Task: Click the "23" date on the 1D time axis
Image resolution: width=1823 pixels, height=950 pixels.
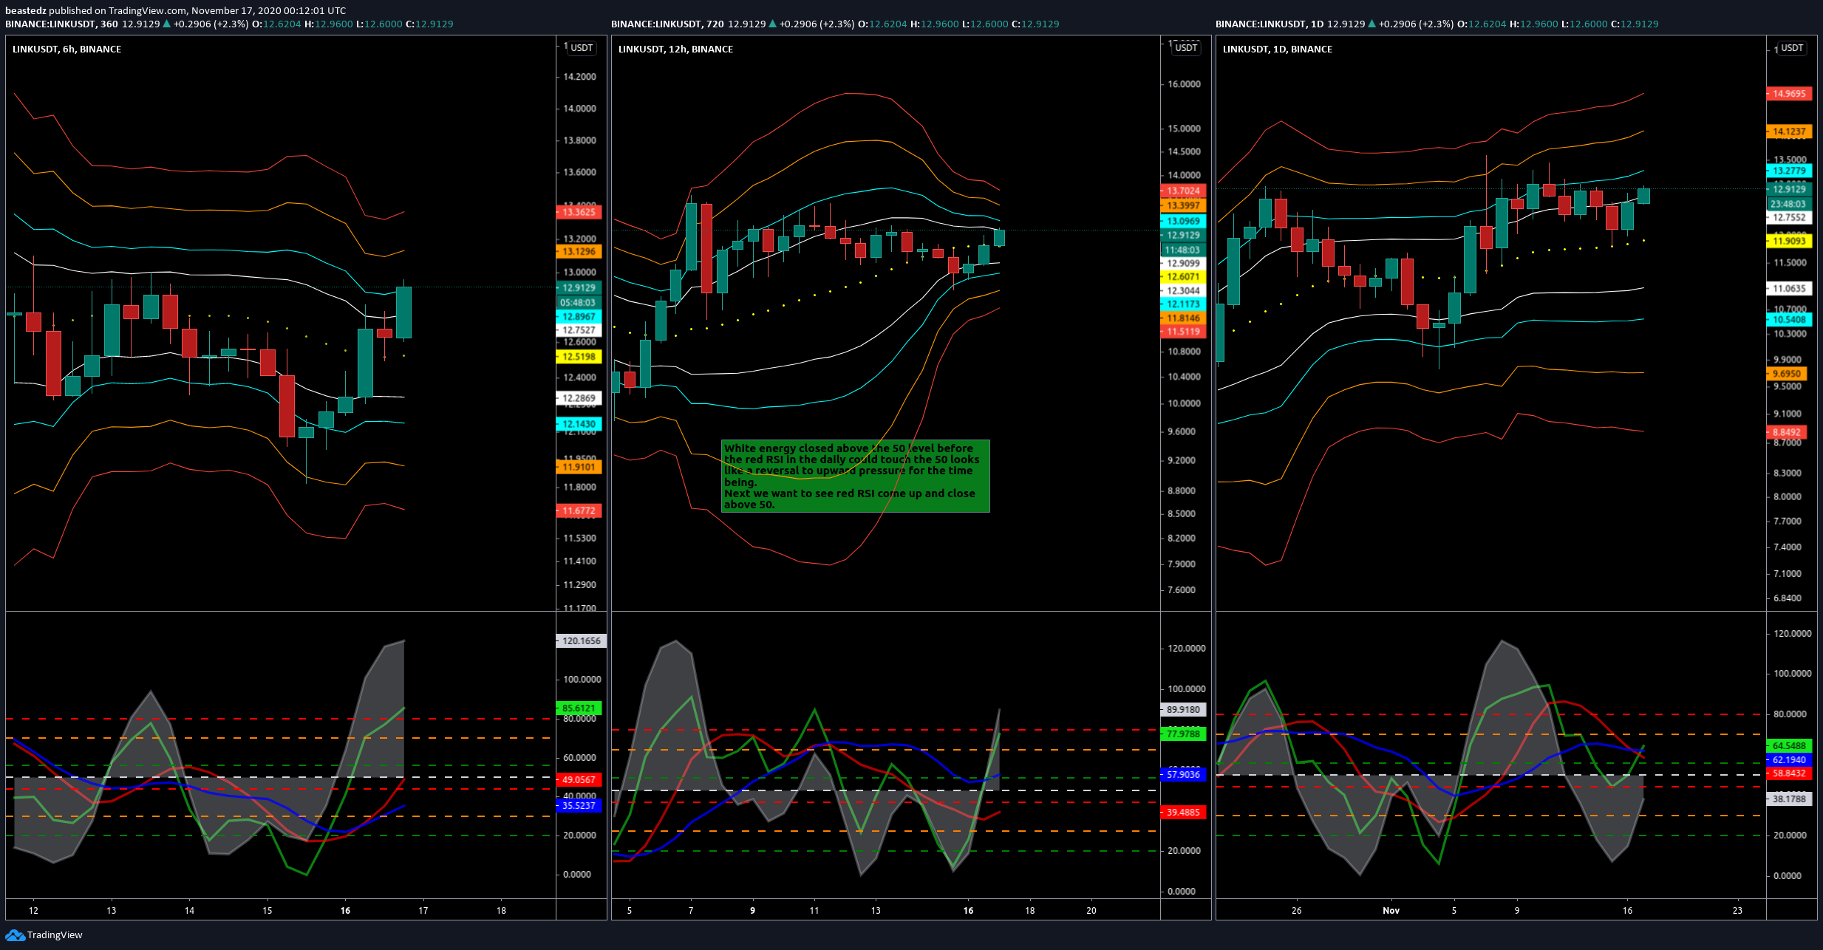Action: (x=1737, y=910)
